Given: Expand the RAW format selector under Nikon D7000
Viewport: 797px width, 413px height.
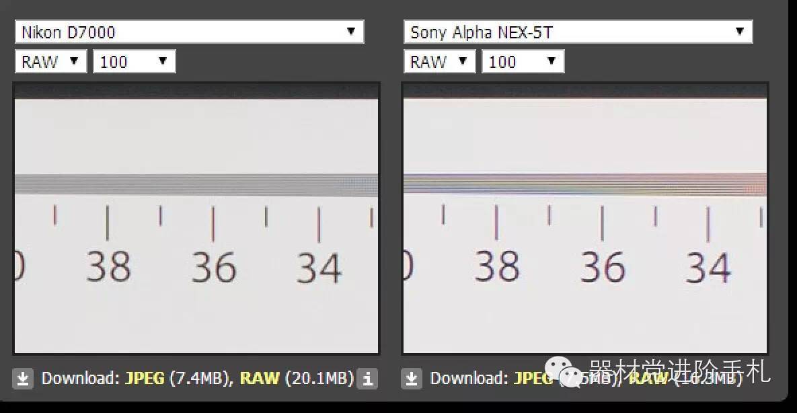Looking at the screenshot, I should coord(50,62).
